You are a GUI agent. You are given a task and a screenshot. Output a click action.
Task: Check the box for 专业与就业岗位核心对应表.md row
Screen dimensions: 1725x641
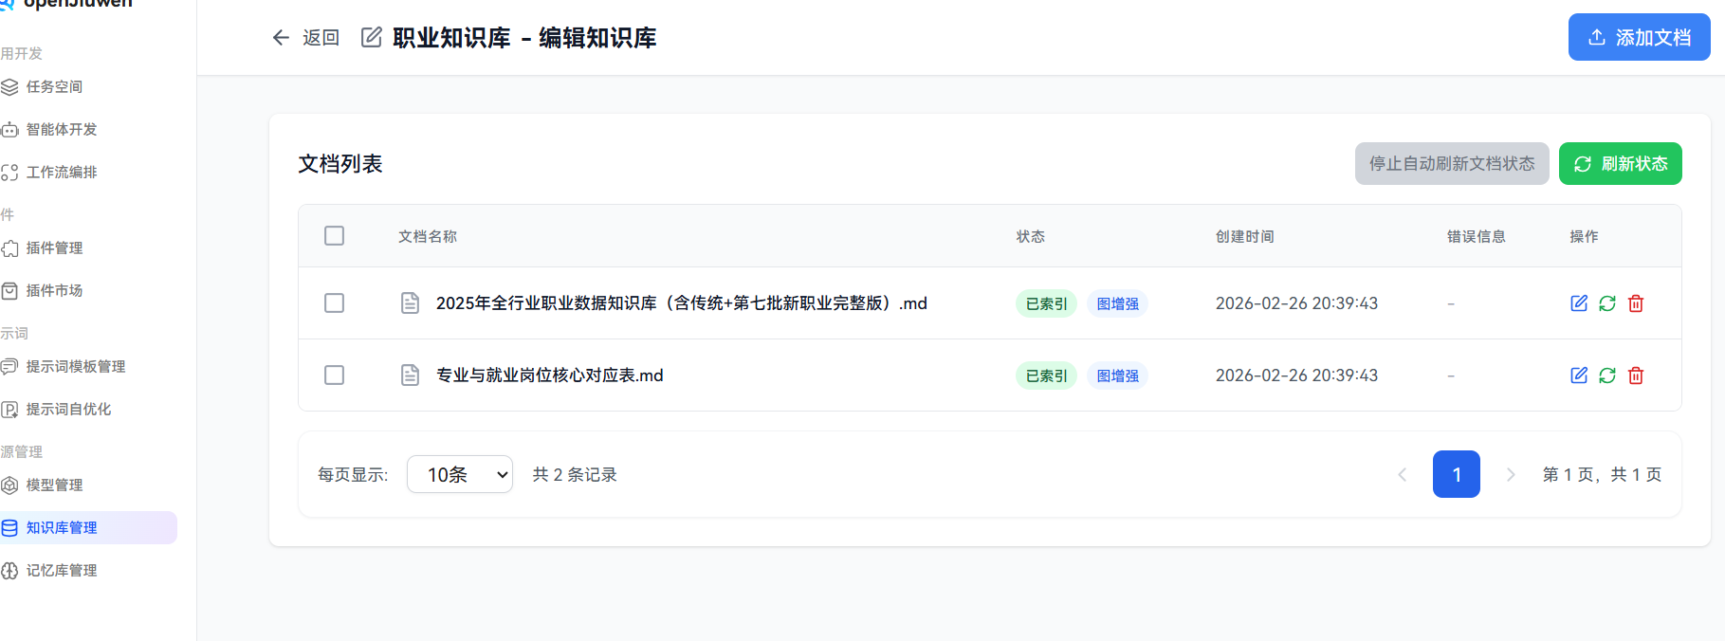[334, 375]
